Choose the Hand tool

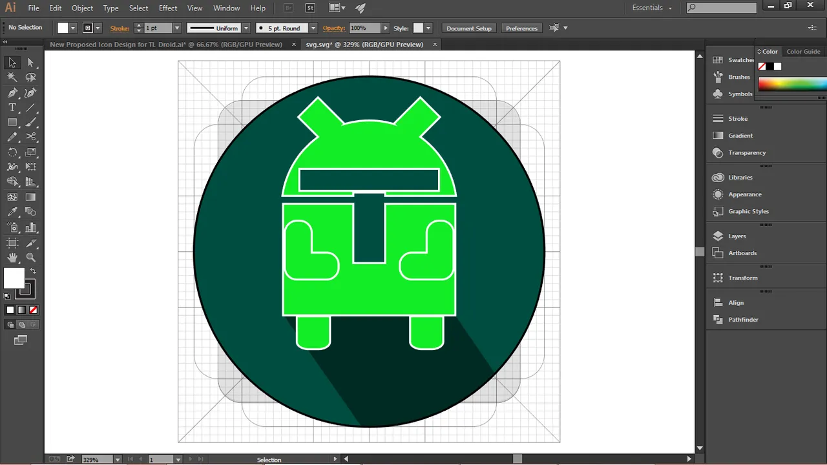[x=12, y=258]
